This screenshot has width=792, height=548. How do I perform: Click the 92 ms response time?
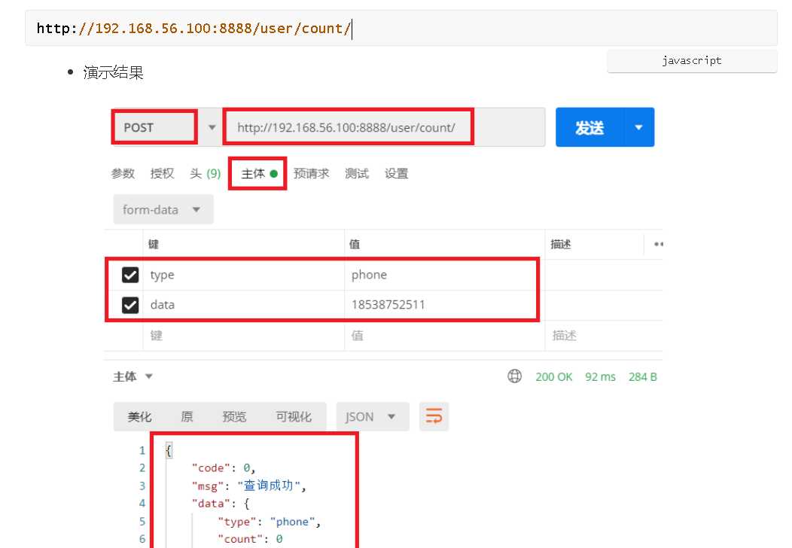click(600, 377)
